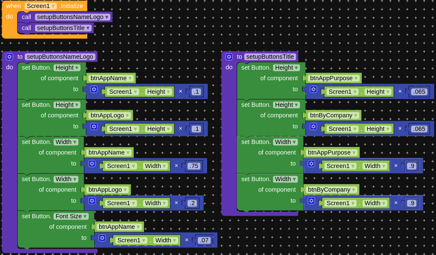Open btnAppLogo component dropdown in Width setter
Viewport: 436px width, 255px height.
(127, 190)
